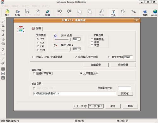Select the PNG file type radio
The width and height of the screenshot is (158, 123).
pos(38,46)
